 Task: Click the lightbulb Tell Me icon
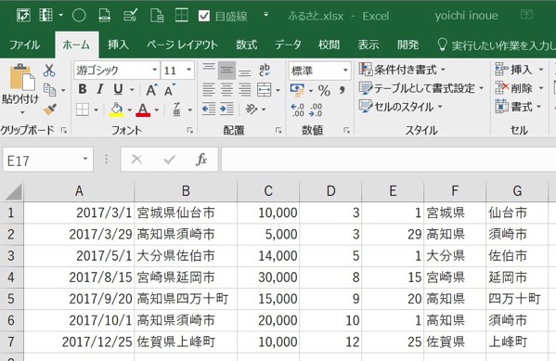[442, 45]
